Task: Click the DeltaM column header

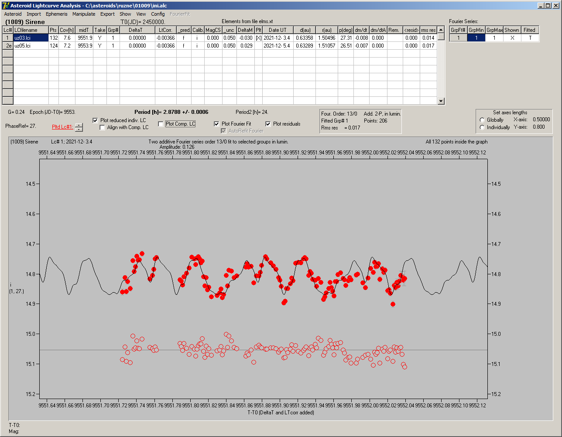Action: 246,30
